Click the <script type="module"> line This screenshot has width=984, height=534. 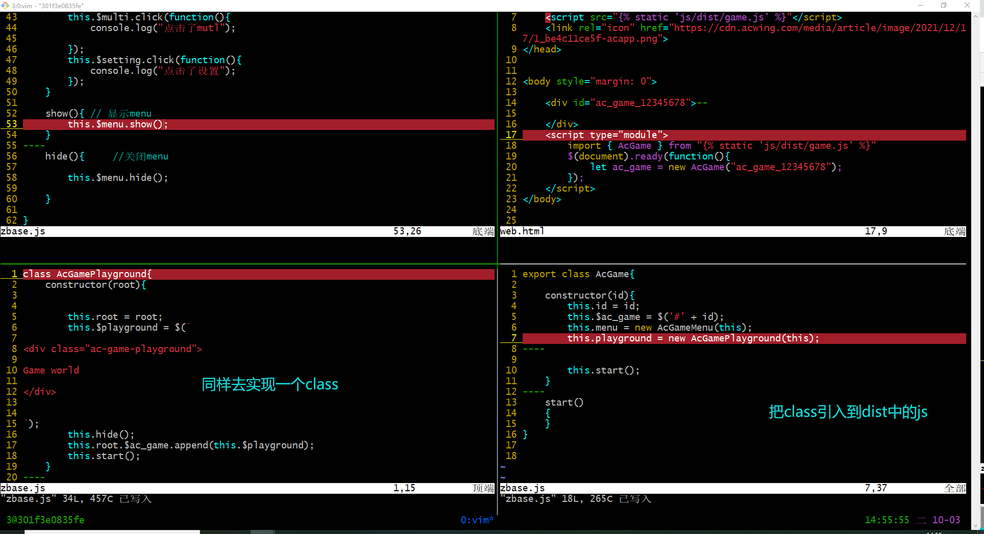[x=744, y=135]
